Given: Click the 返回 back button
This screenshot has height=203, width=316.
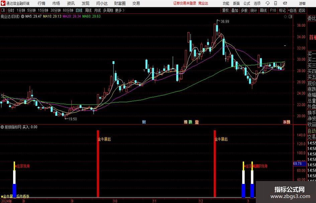Looking at the screenshot, I should click(x=302, y=10).
